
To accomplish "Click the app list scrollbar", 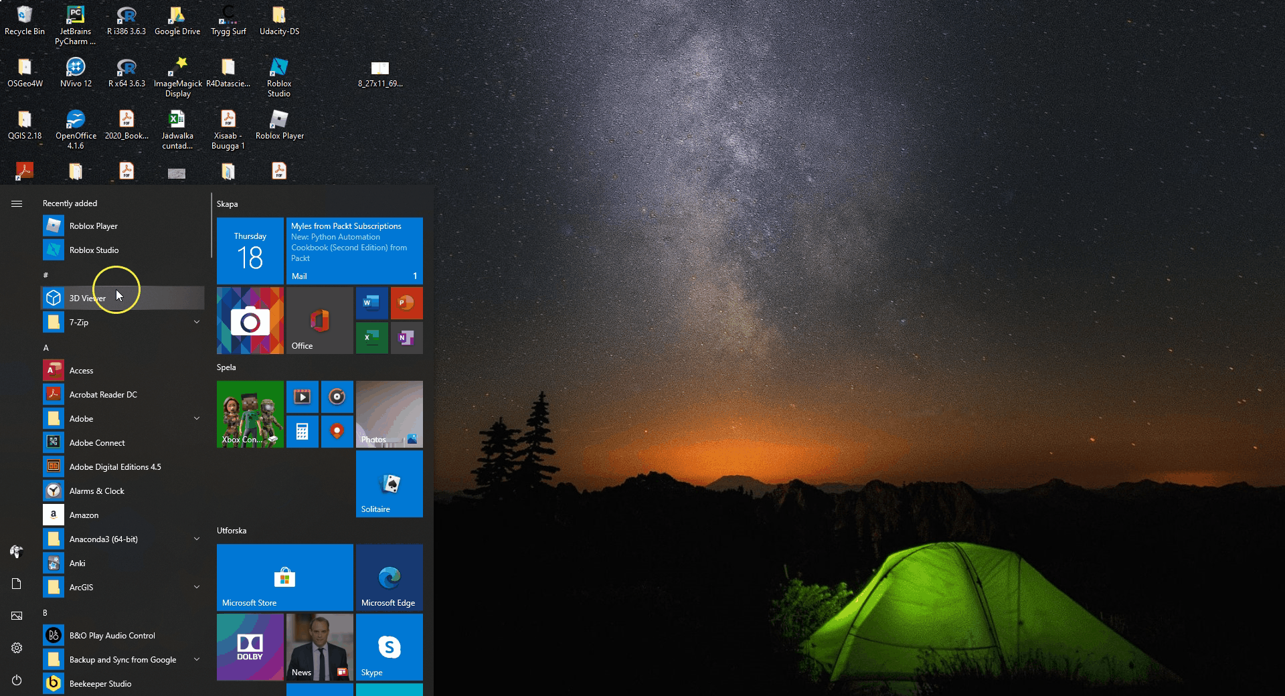I will [x=211, y=226].
